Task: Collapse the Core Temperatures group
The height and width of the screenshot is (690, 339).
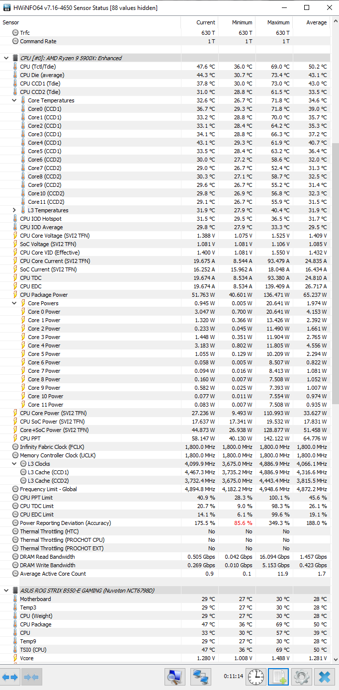Action: click(14, 100)
